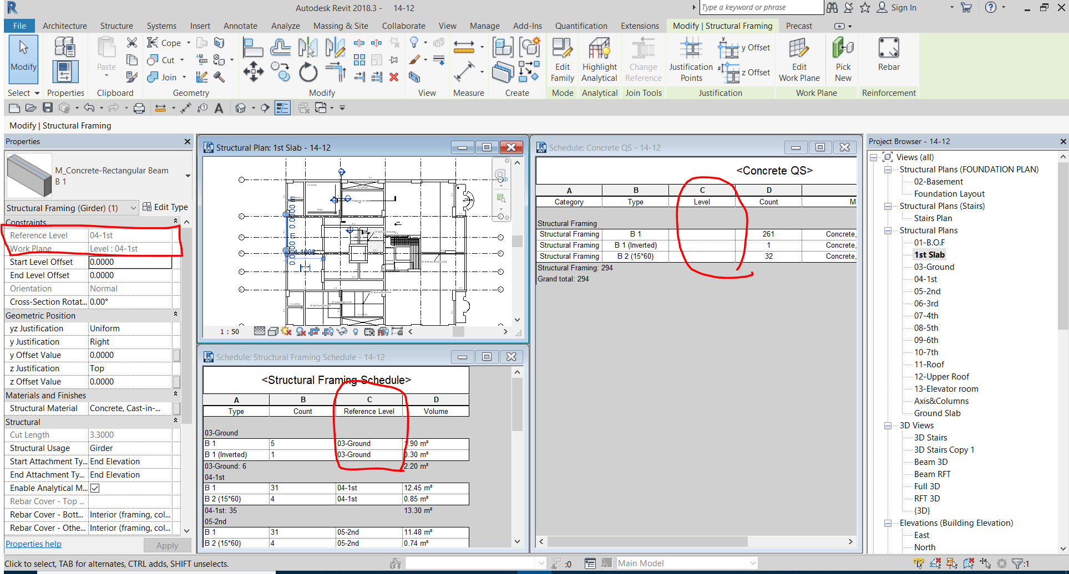The image size is (1069, 574).
Task: Uncheck the Enable Analytical Model checkbox
Action: [x=95, y=488]
